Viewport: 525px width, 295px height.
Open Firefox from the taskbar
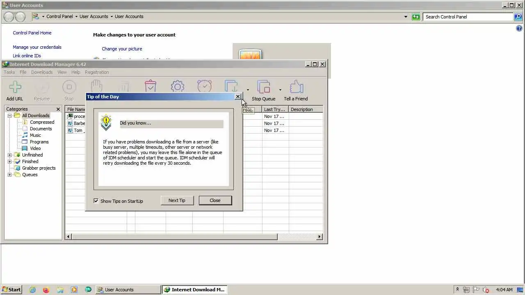(46, 290)
